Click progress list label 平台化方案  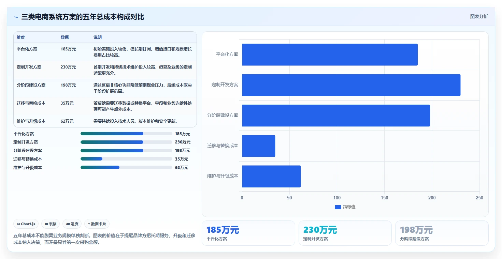pos(24,134)
